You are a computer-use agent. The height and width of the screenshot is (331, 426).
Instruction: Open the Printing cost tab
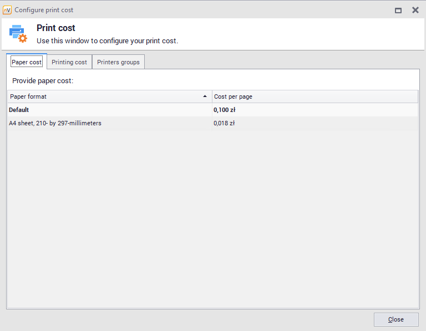[69, 62]
